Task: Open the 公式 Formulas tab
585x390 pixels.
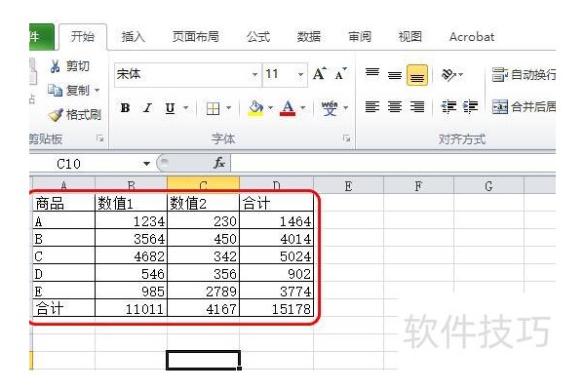Action: pyautogui.click(x=257, y=37)
